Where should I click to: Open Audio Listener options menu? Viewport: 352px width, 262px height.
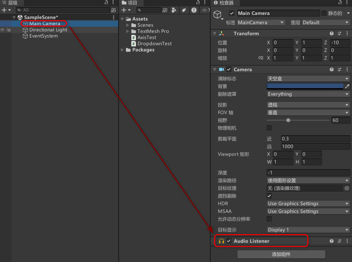347,241
